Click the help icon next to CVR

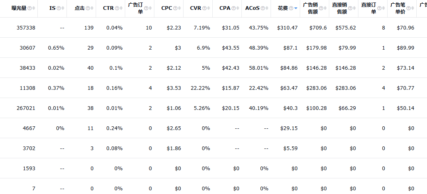(205, 8)
